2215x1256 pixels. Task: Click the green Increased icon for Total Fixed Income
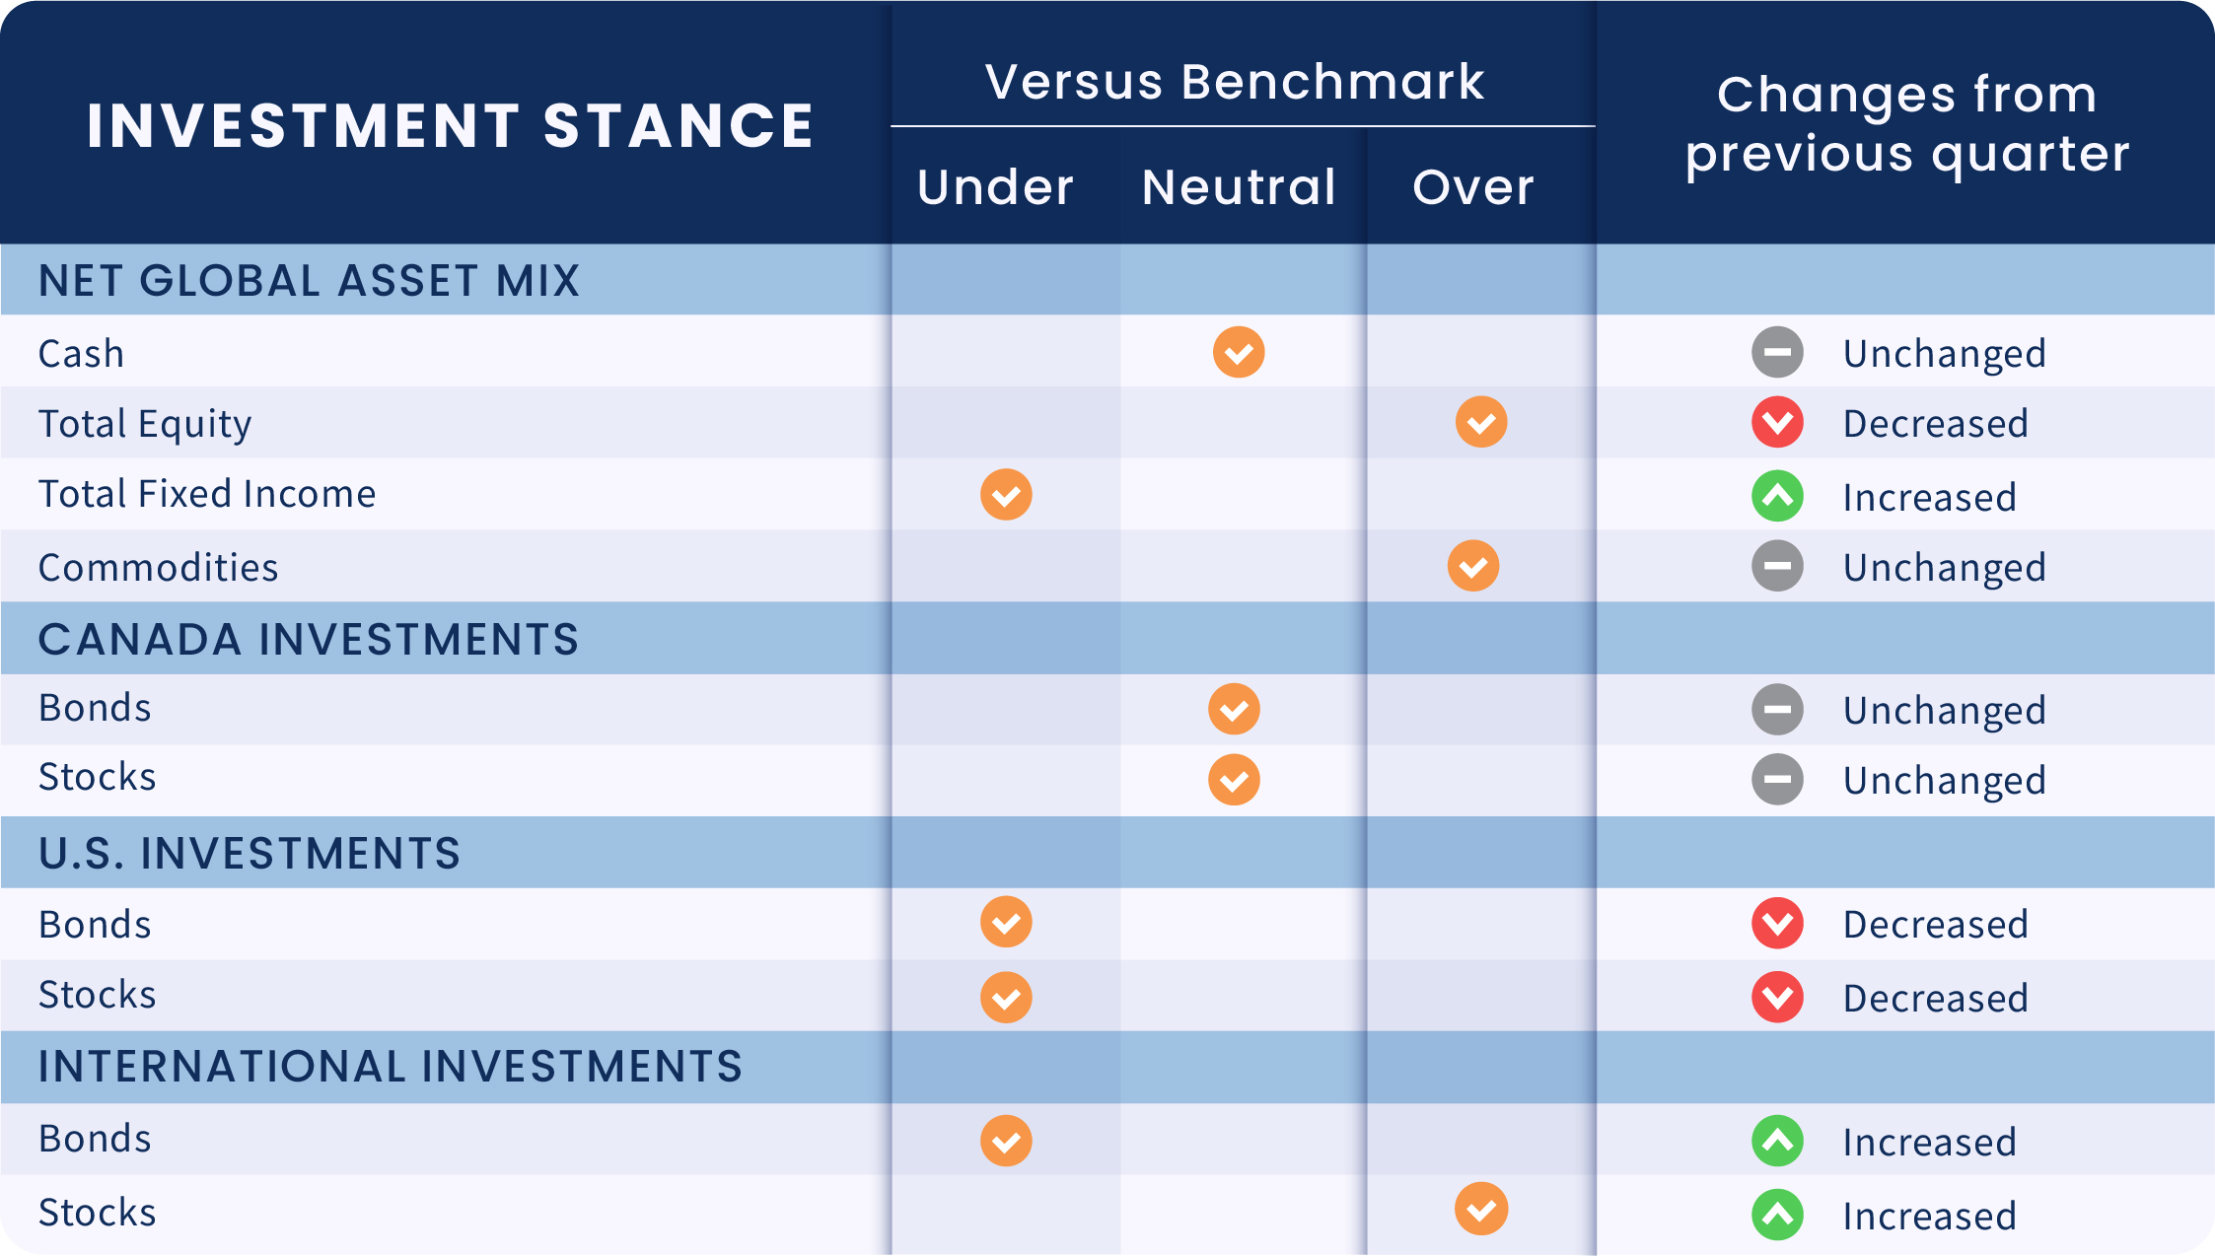point(1777,496)
